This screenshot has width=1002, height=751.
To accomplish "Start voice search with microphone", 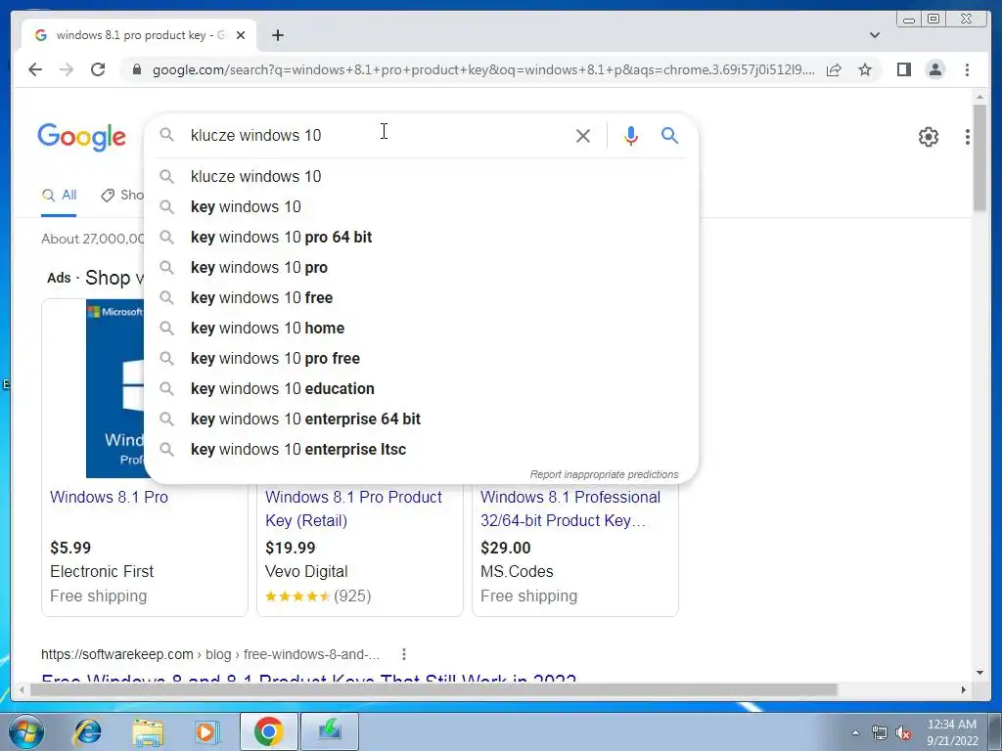I will click(x=631, y=135).
